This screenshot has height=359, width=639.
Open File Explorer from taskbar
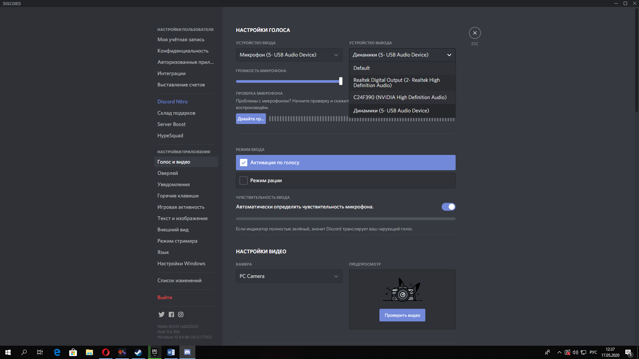pyautogui.click(x=89, y=352)
